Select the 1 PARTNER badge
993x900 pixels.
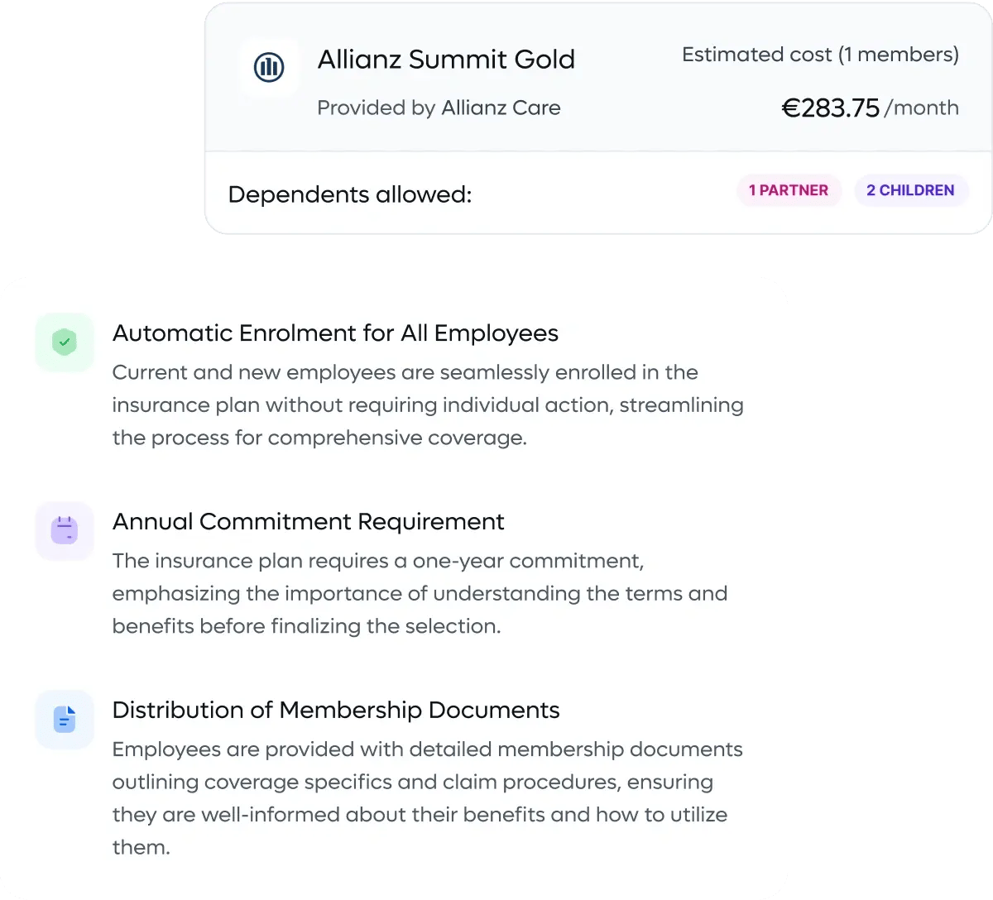pyautogui.click(x=789, y=190)
